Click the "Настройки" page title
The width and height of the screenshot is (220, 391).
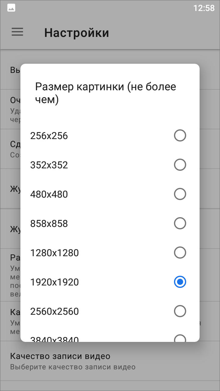(x=76, y=33)
